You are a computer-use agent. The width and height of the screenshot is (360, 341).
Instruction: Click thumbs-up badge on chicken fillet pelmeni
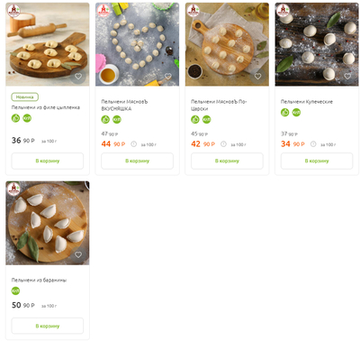tap(15, 118)
